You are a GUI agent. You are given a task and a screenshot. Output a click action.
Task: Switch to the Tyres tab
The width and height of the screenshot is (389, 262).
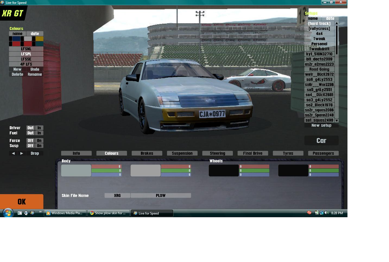pyautogui.click(x=288, y=153)
